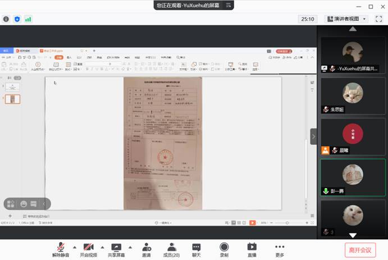Open audio options arrow beside 解除静音

tap(74, 247)
